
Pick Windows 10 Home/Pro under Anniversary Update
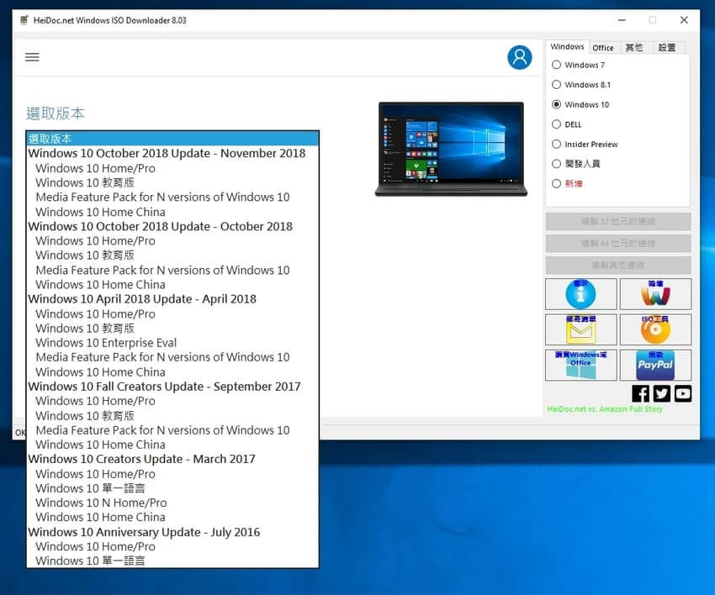tap(172, 547)
